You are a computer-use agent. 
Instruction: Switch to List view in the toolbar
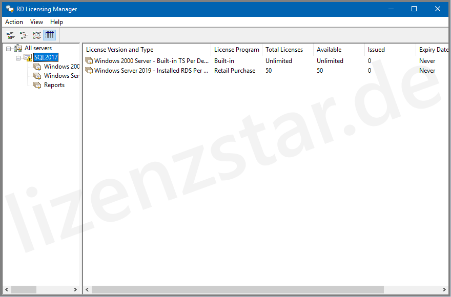click(37, 35)
